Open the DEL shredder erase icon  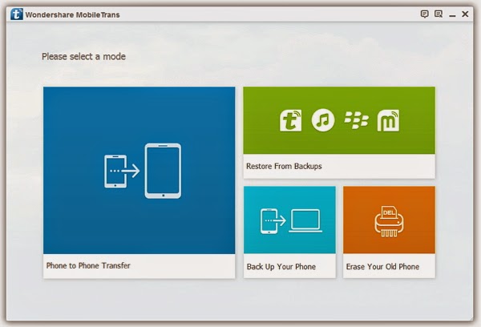point(389,221)
